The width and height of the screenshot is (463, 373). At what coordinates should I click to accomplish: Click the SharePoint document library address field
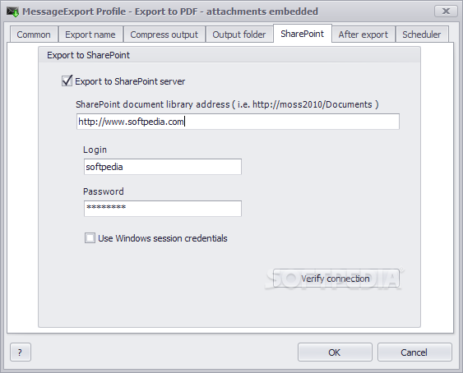[238, 122]
